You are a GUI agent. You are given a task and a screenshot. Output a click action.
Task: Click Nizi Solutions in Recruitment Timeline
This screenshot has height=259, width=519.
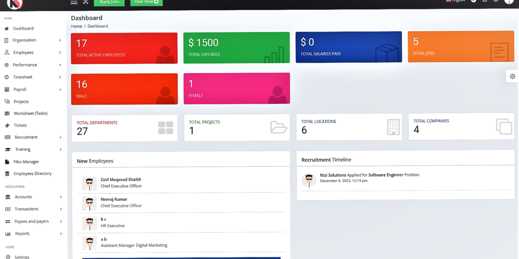click(x=333, y=175)
